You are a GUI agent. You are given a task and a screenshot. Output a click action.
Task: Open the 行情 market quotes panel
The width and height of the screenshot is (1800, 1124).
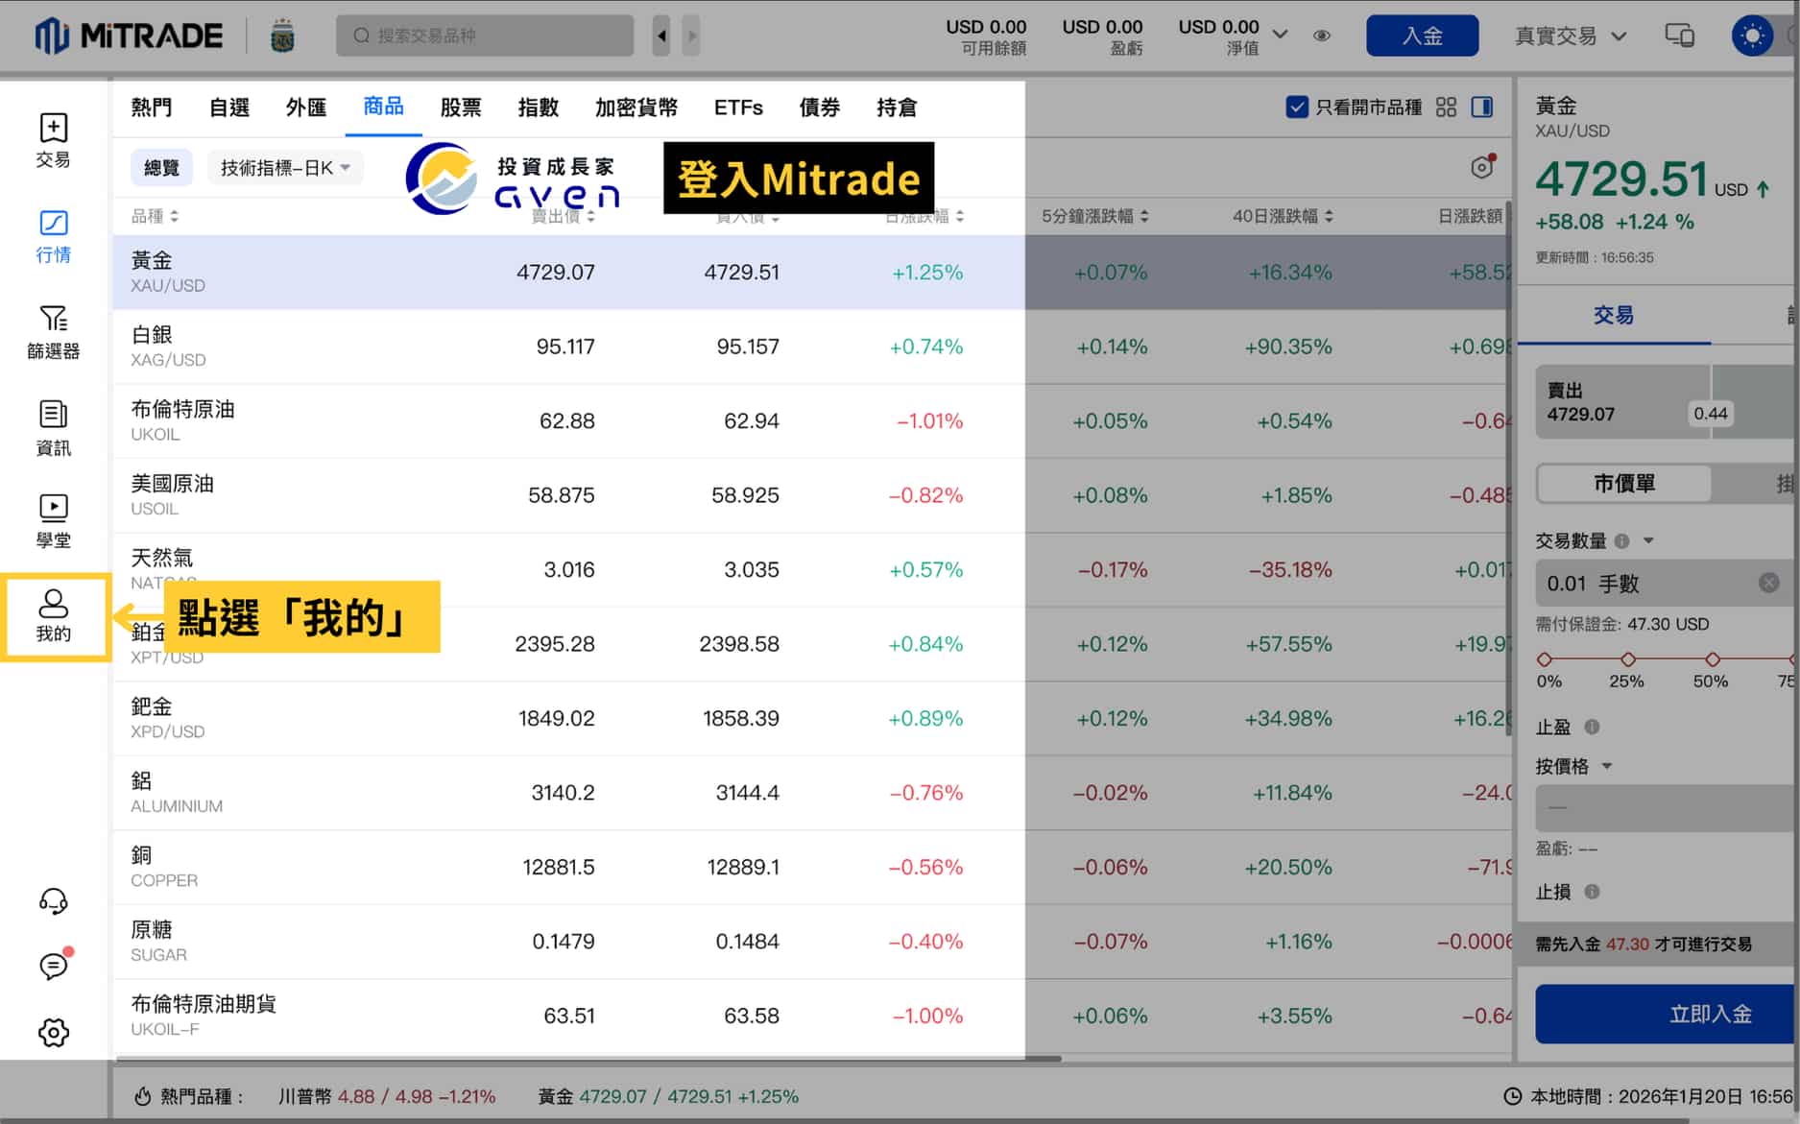[x=53, y=234]
